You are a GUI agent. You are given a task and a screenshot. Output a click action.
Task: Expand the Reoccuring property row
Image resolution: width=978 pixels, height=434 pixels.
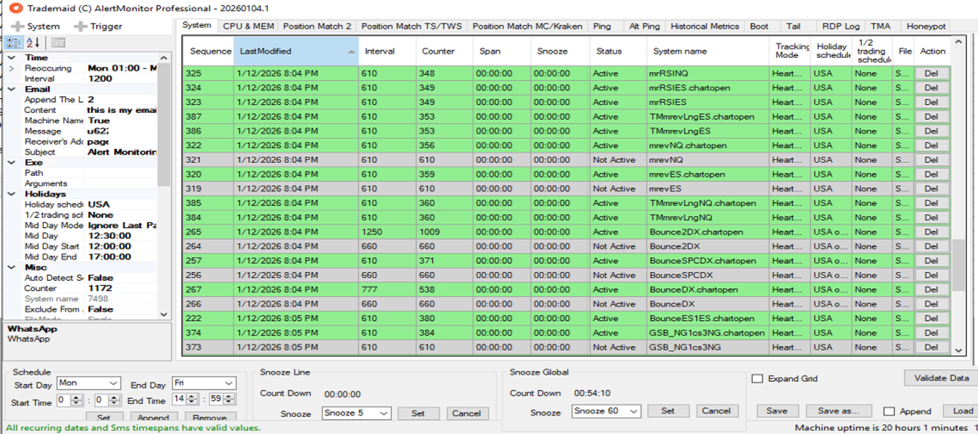(x=12, y=68)
